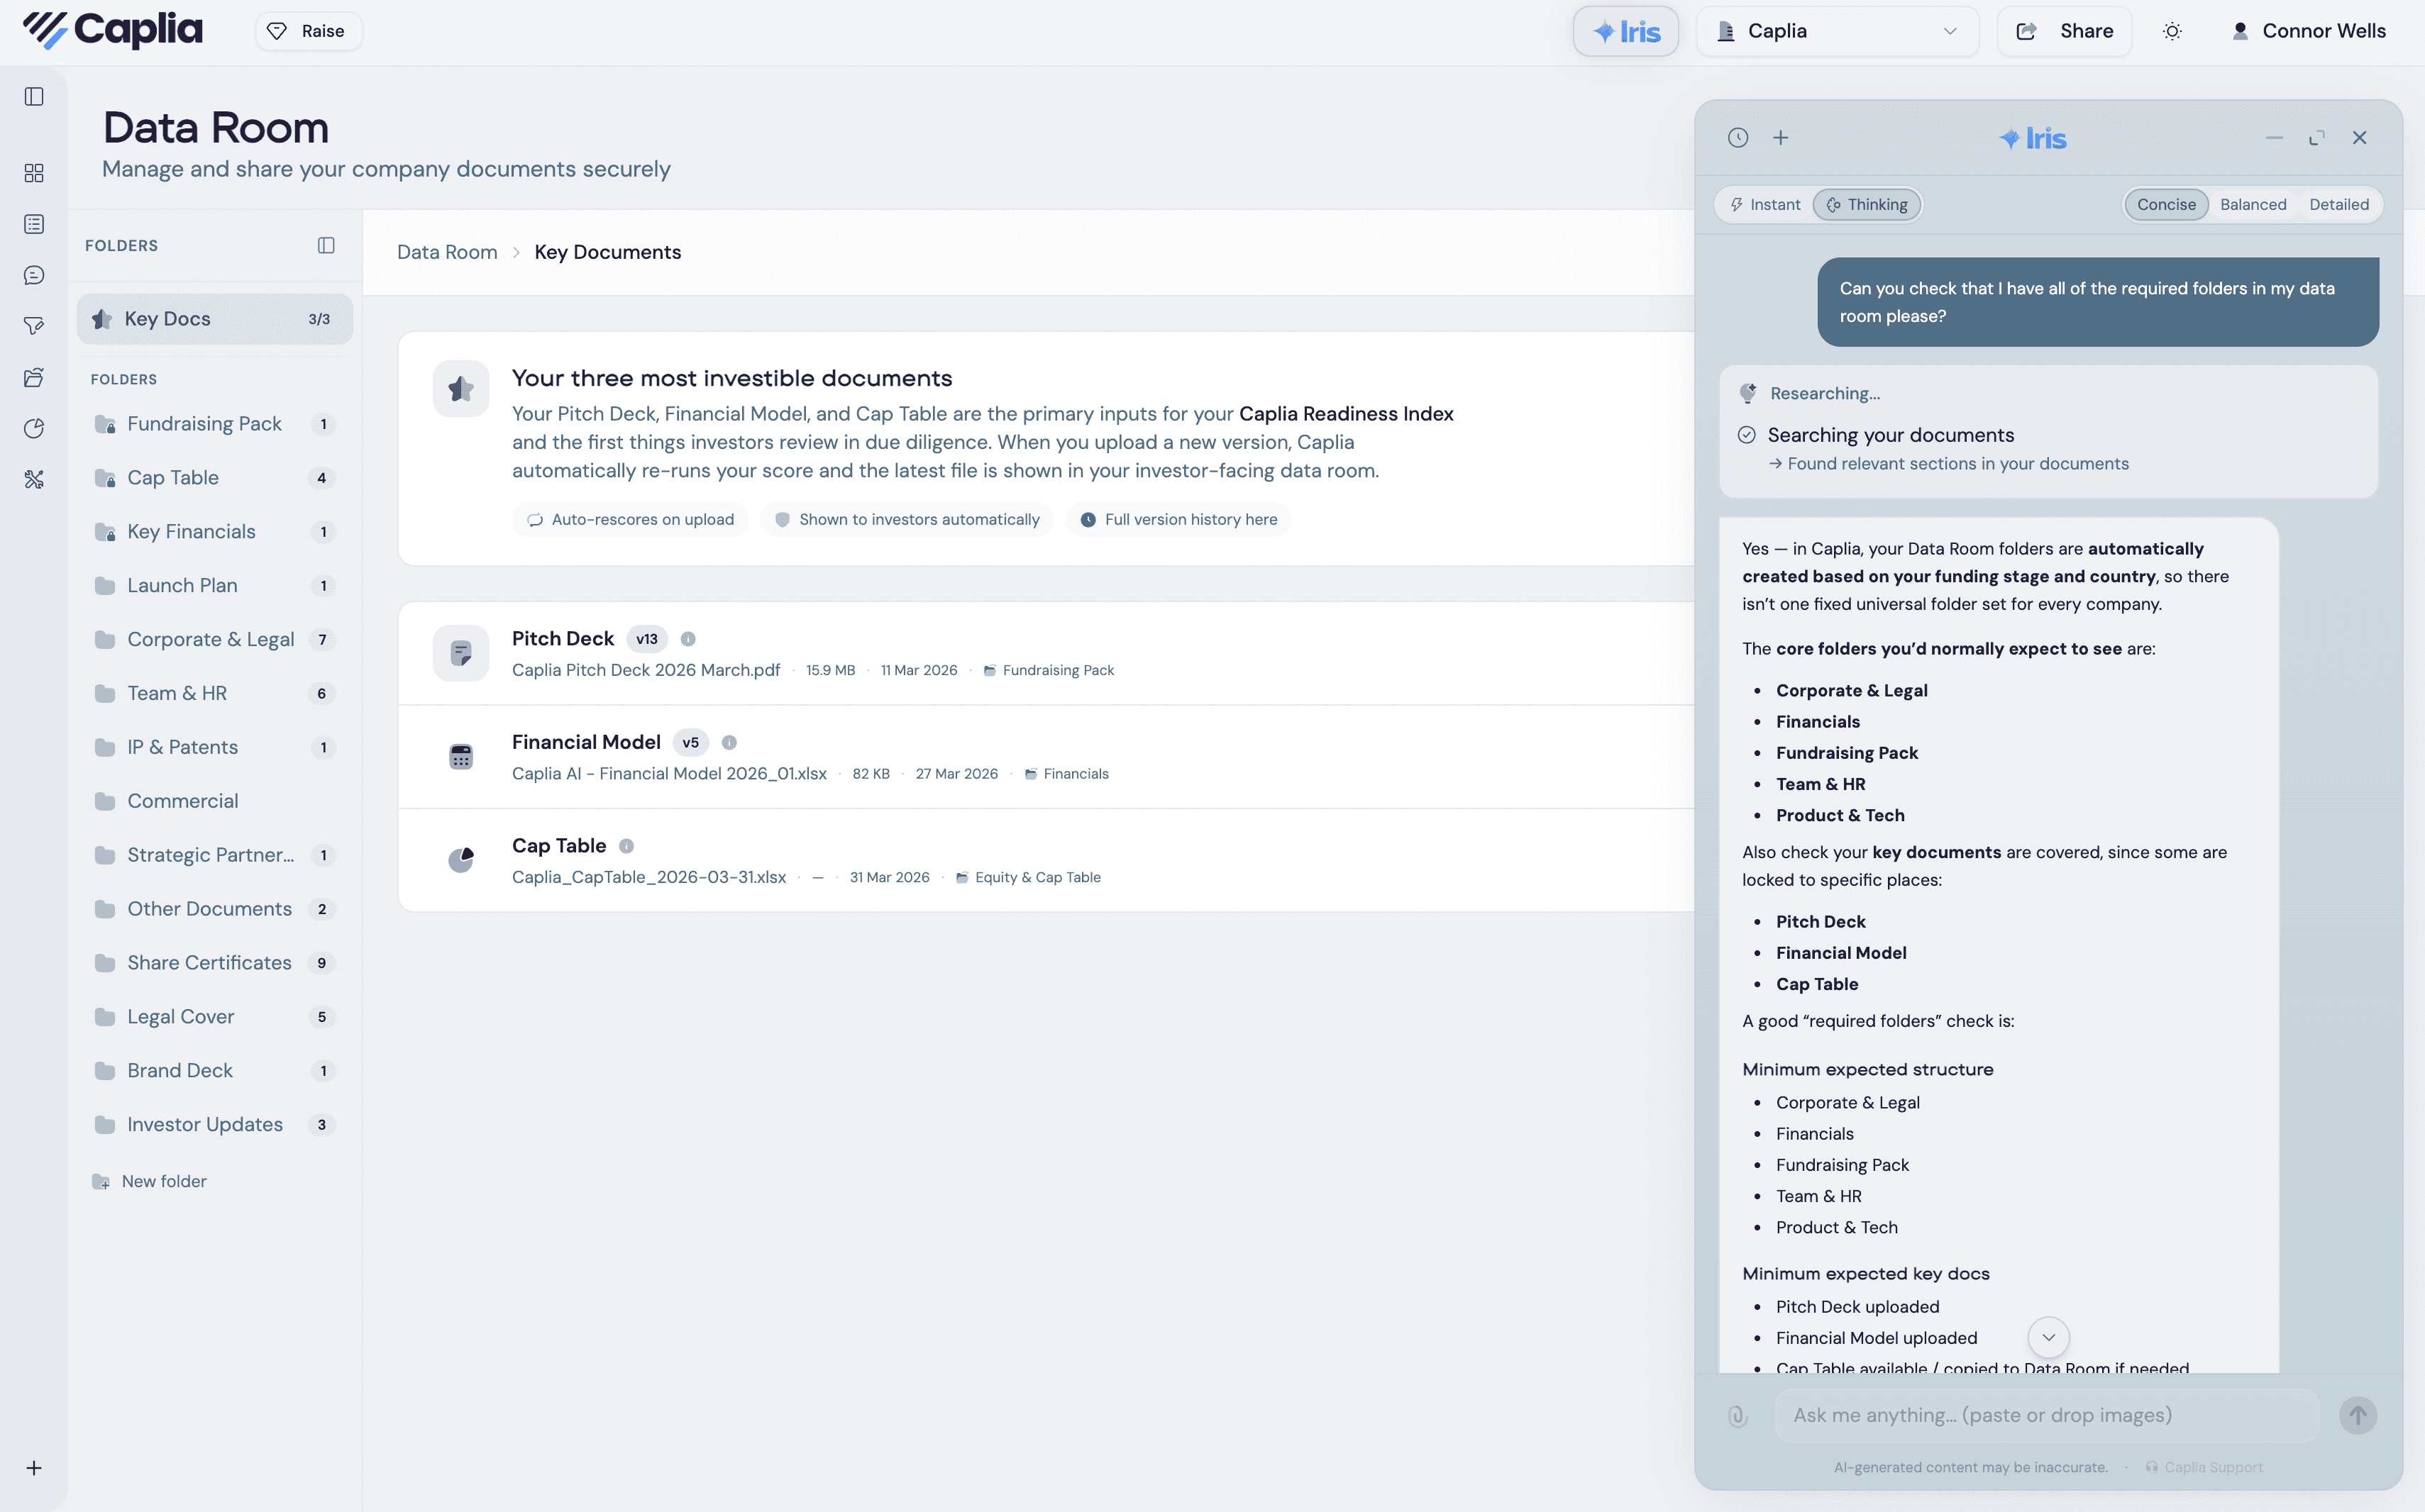Screen dimensions: 2425x1512
Task: Open Full version history here chip
Action: tap(1178, 520)
